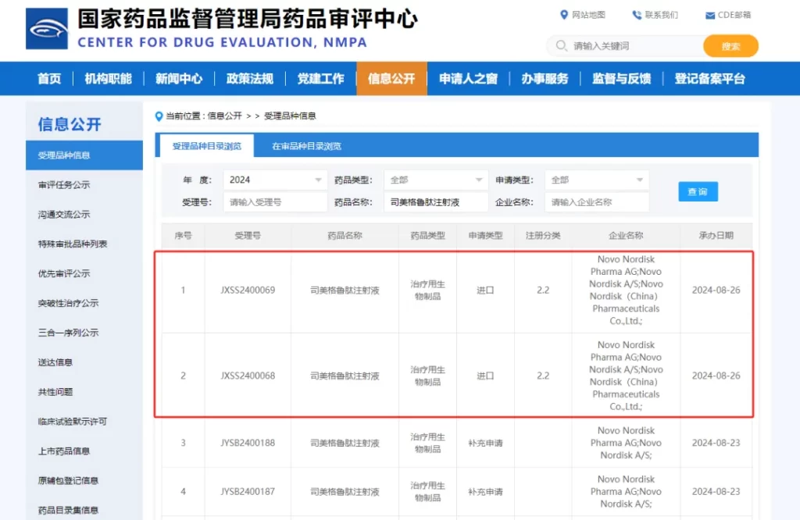Select 沟通交流公示 in sidebar
This screenshot has height=520, width=800.
(64, 215)
